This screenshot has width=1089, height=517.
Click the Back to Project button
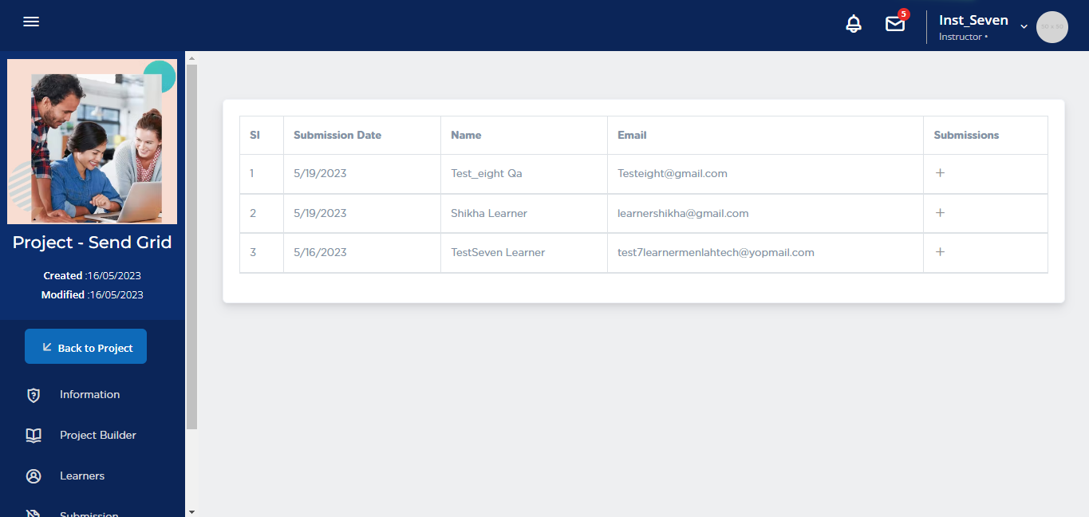tap(85, 347)
